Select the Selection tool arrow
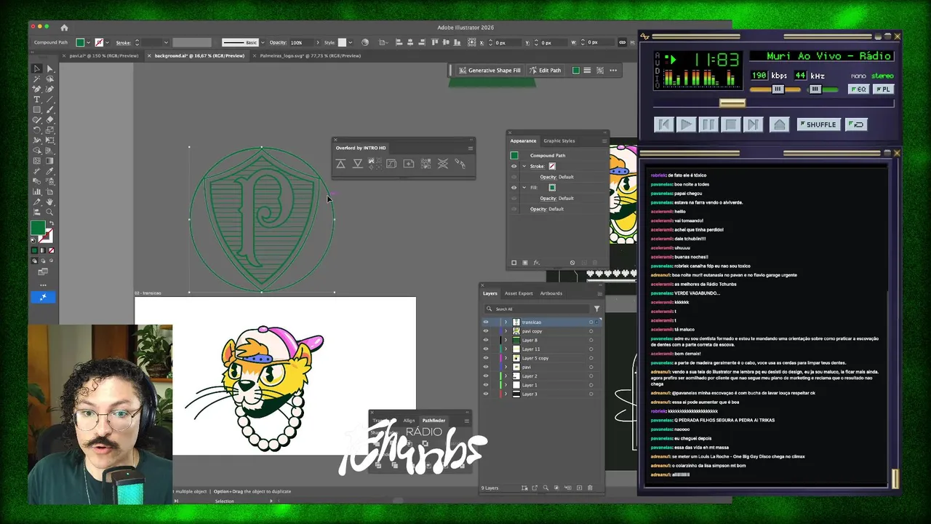Image resolution: width=931 pixels, height=524 pixels. 37,68
